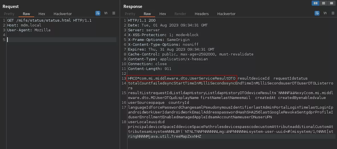This screenshot has width=337, height=149.
Task: Open the Response Headers tab
Action: click(202, 14)
